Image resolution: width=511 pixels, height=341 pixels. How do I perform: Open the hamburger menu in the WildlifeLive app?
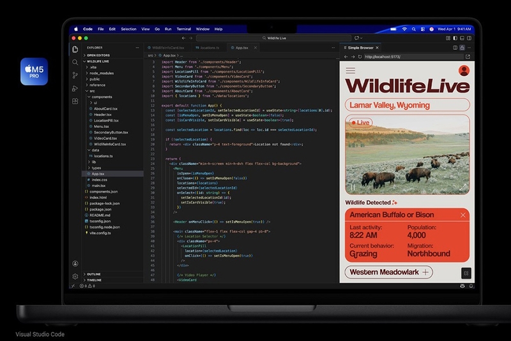[351, 70]
